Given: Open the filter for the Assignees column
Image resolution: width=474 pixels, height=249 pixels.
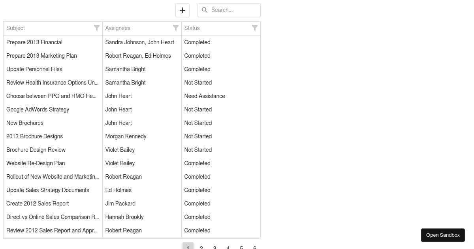Looking at the screenshot, I should [176, 28].
